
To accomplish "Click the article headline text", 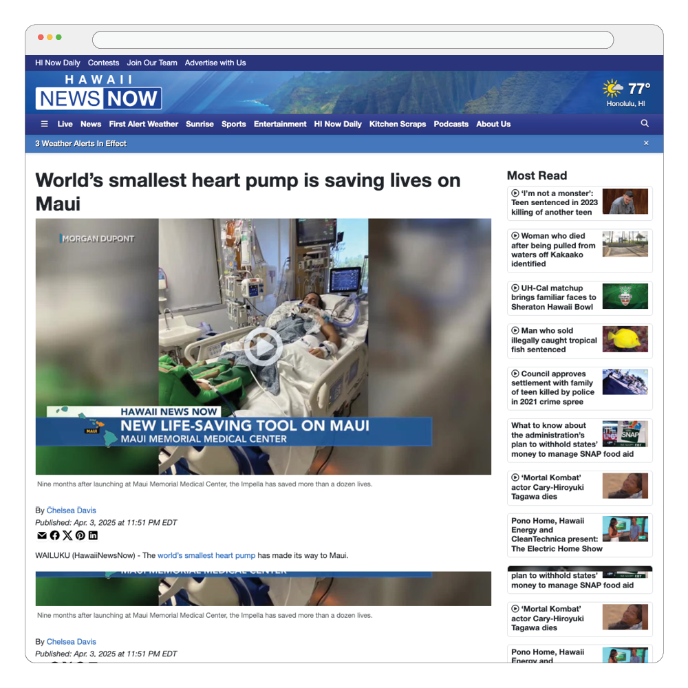I will coord(248,192).
